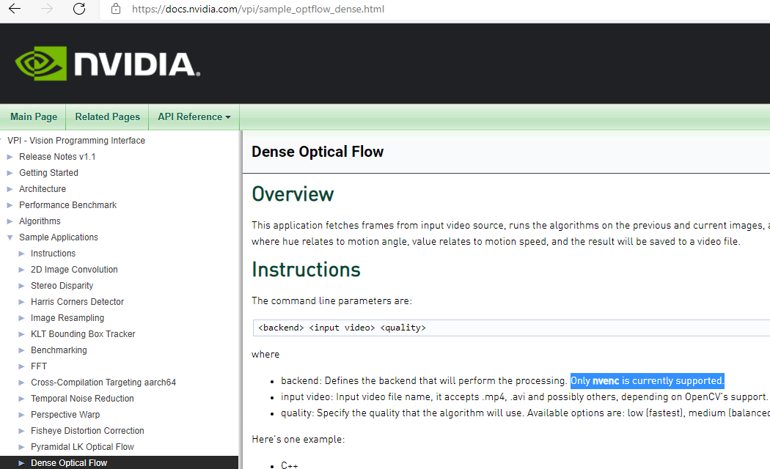The image size is (770, 469).
Task: Open the Related Pages tab
Action: click(x=107, y=117)
